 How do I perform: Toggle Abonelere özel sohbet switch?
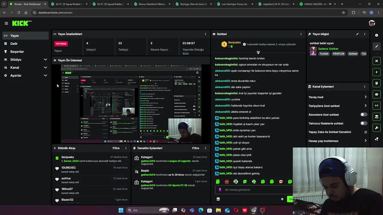(x=364, y=115)
